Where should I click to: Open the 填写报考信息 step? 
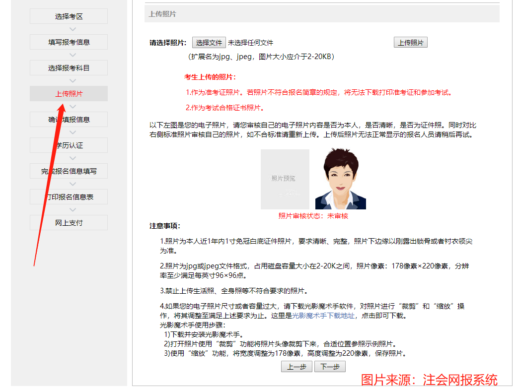(x=68, y=42)
